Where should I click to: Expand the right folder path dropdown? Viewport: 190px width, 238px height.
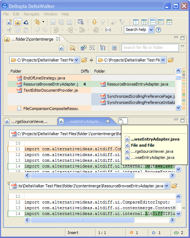[163, 60]
